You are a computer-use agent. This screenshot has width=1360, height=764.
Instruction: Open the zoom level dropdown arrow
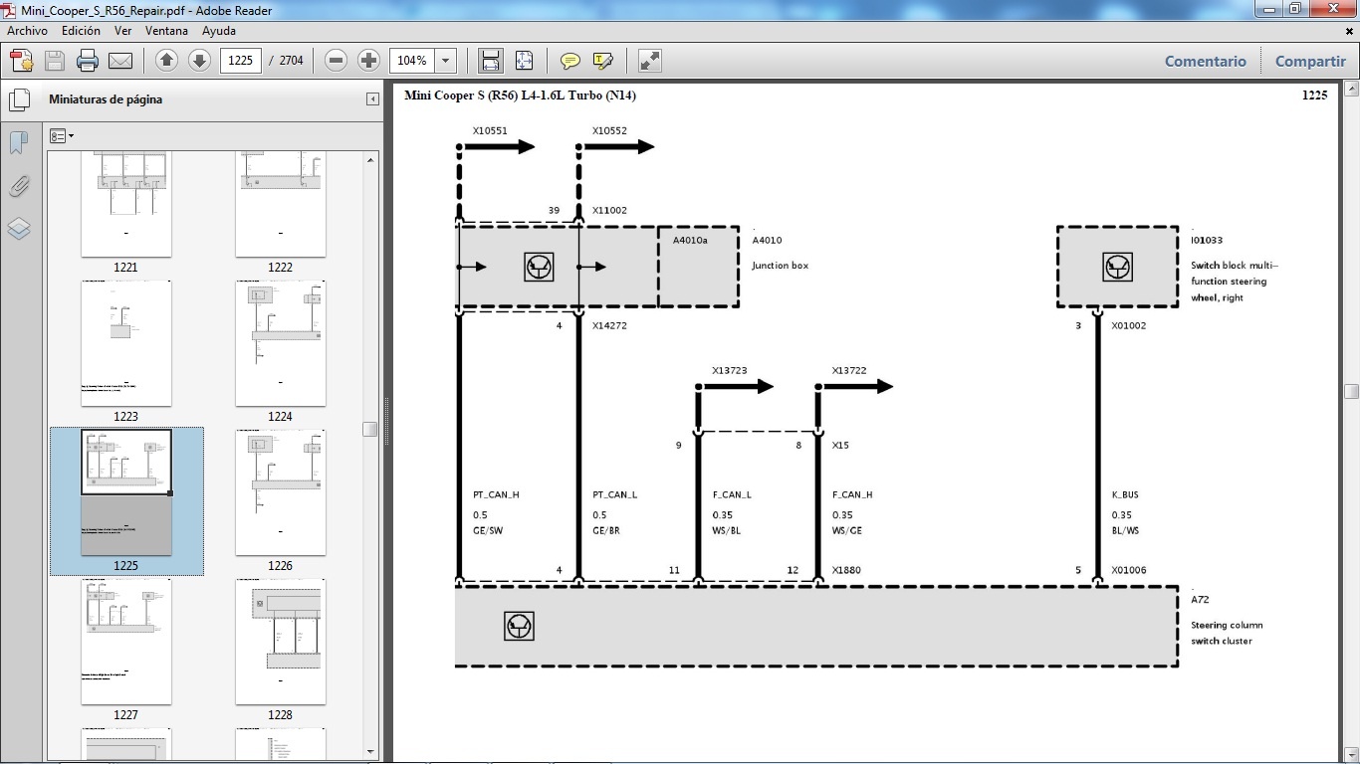[446, 61]
